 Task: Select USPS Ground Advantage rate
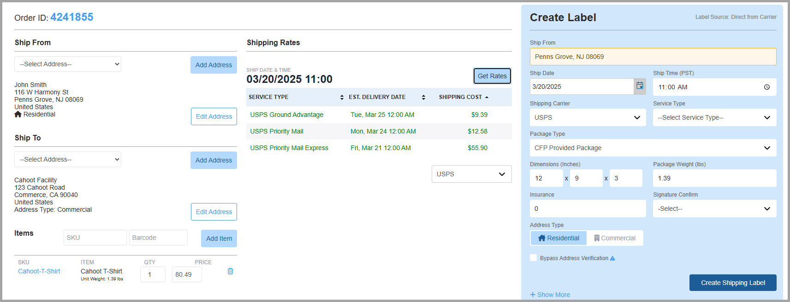pyautogui.click(x=287, y=115)
